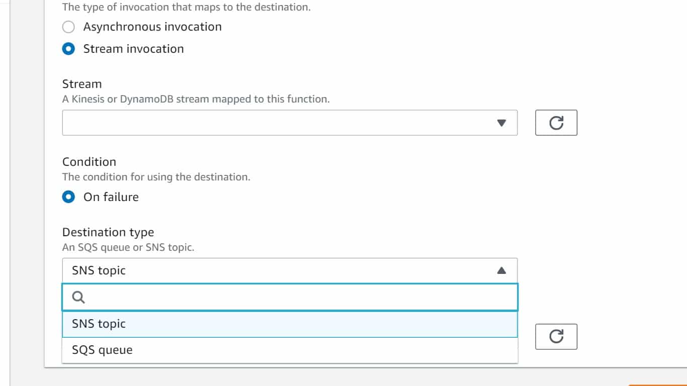Screen dimensions: 687x386
Task: Select the Stream invocation radio button
Action: point(68,49)
